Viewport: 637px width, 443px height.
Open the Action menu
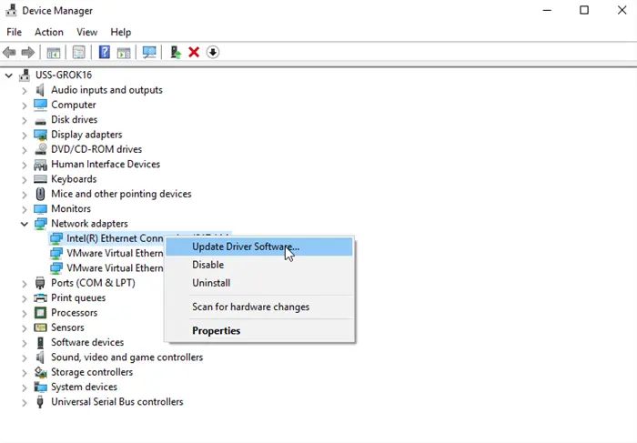point(49,32)
